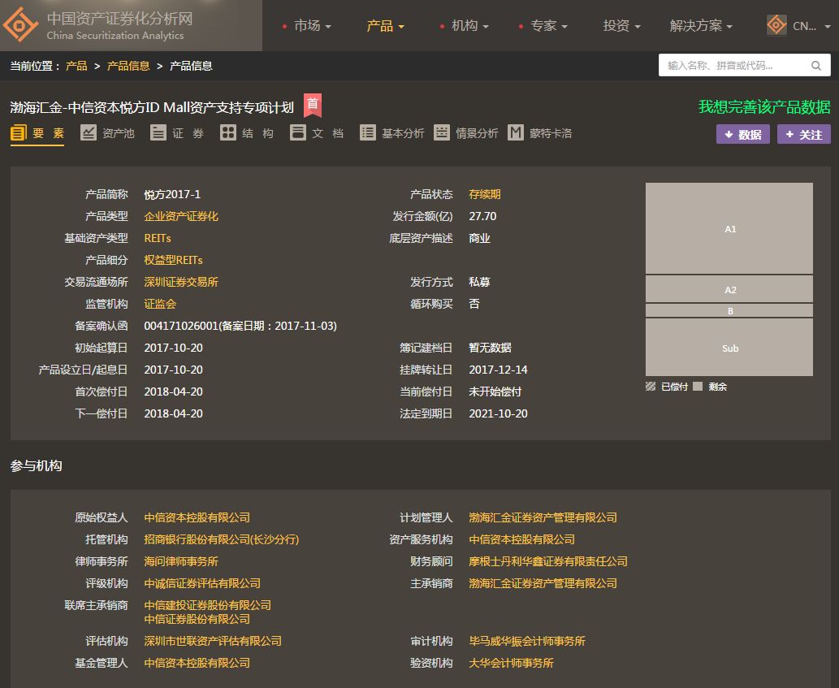The image size is (839, 688).
Task: Open the CN... account dropdown arrow
Action: (x=828, y=26)
